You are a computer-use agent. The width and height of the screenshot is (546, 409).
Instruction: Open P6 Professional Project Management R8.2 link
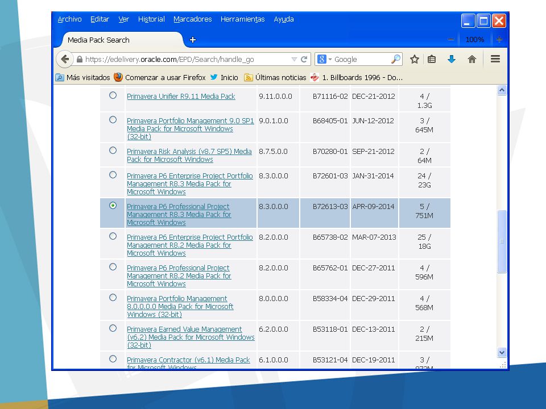179,276
